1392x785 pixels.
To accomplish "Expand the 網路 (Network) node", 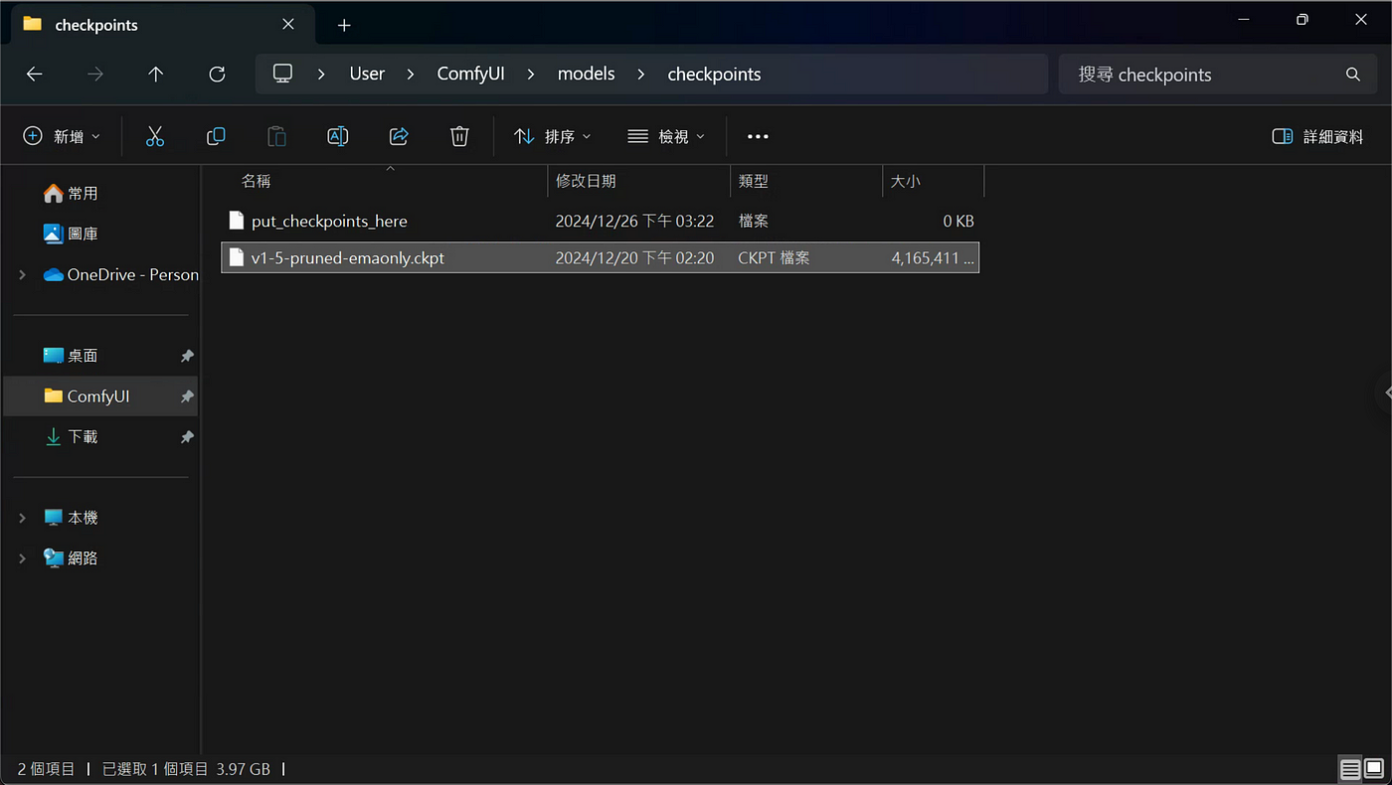I will coord(22,558).
